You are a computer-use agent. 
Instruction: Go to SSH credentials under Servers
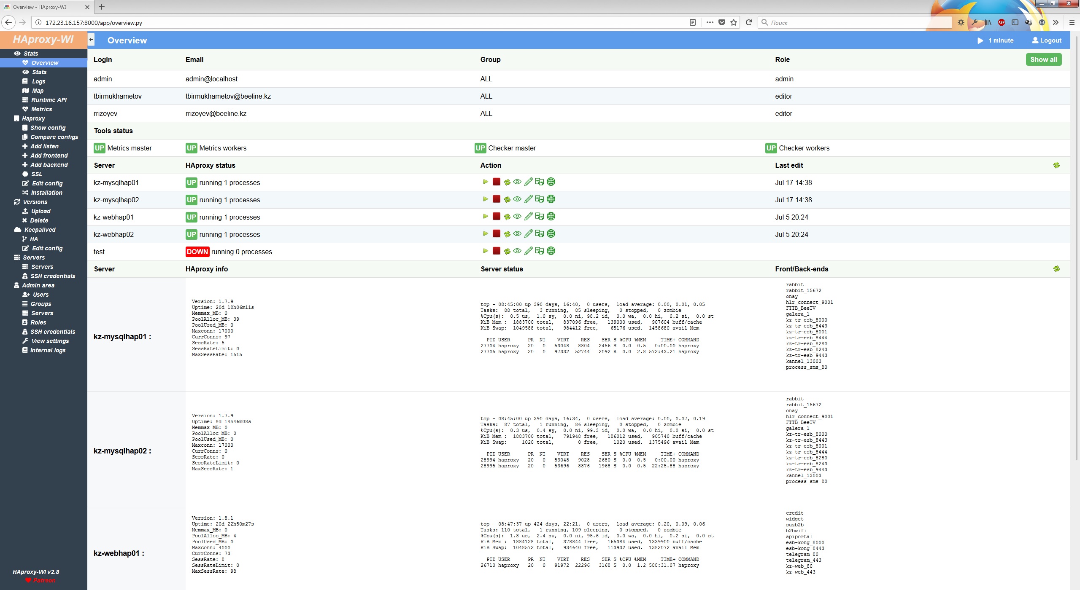tap(53, 276)
